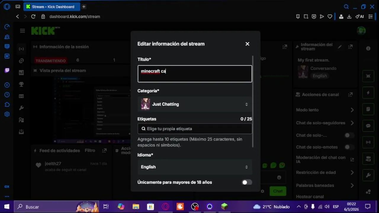
Task: Click the heart bookmark icon in toolbar
Action: pyautogui.click(x=330, y=17)
